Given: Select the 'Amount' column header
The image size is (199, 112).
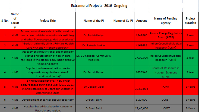Looking at the screenshot, I should coord(141,21).
